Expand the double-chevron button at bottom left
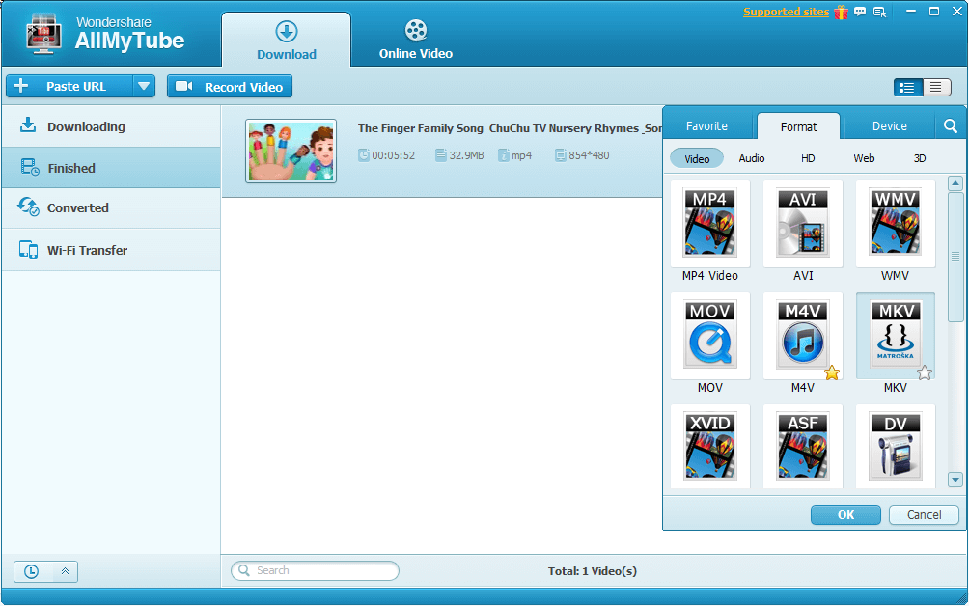The height and width of the screenshot is (606, 969). [65, 571]
